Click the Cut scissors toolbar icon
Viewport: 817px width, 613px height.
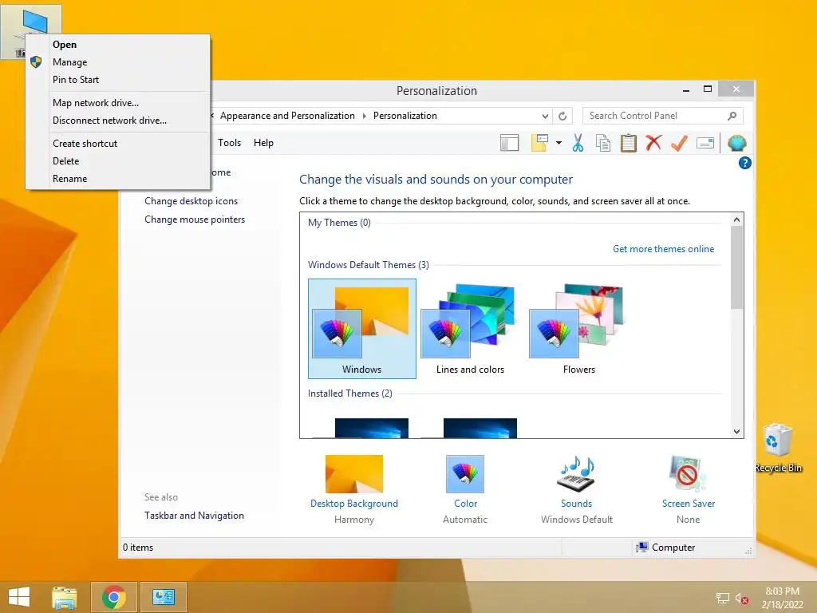(578, 143)
